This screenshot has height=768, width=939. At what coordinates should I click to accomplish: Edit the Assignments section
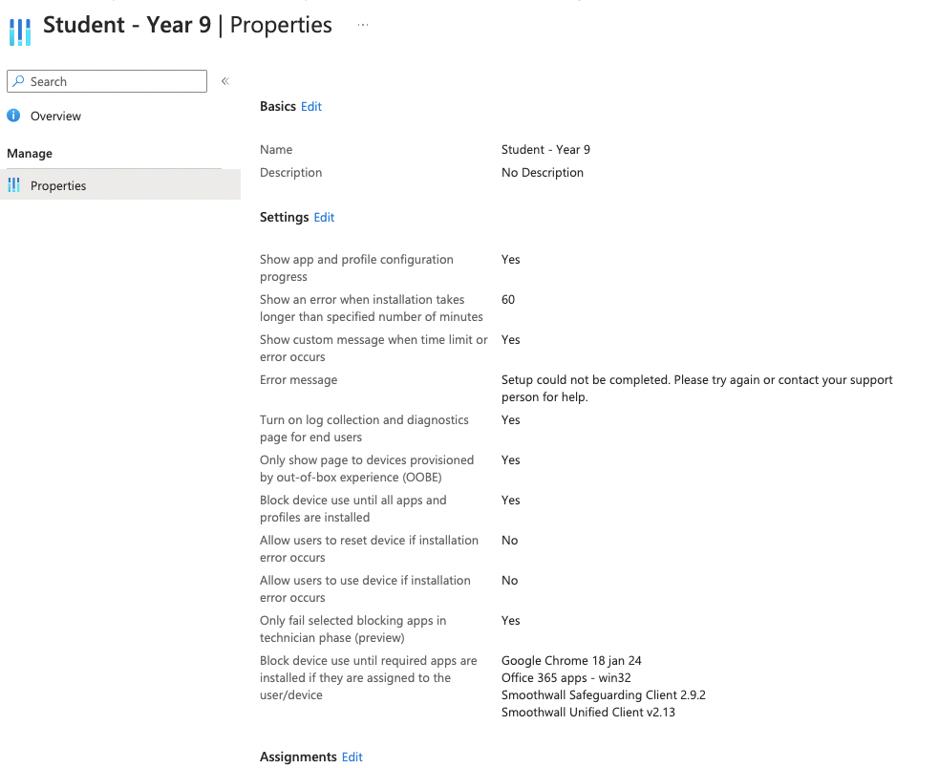[x=352, y=757]
